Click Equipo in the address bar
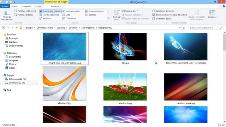The image size is (226, 127). pos(29,28)
